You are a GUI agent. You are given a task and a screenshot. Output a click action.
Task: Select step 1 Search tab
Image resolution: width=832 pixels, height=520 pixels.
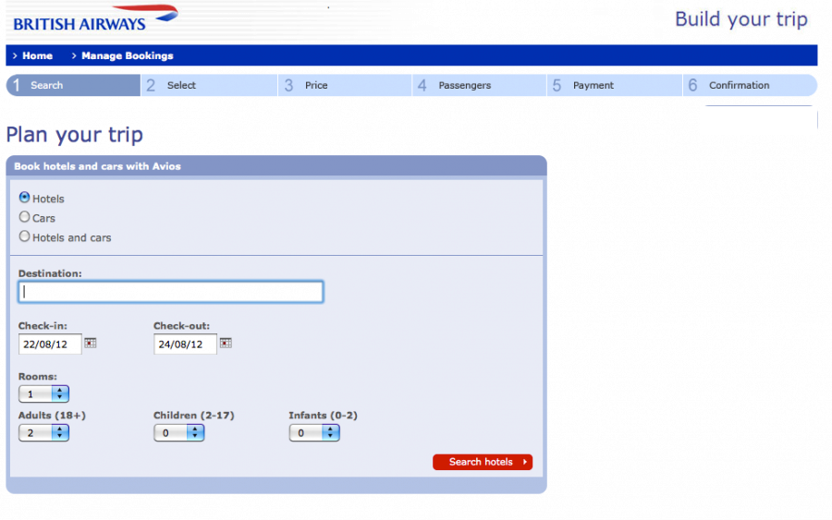(x=73, y=85)
